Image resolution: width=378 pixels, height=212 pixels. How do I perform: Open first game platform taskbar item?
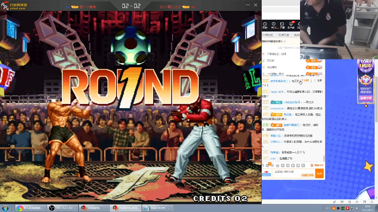94,208
